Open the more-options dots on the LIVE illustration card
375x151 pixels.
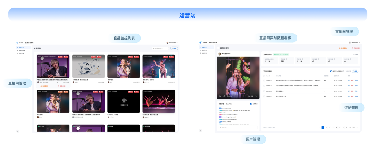[x=103, y=57]
